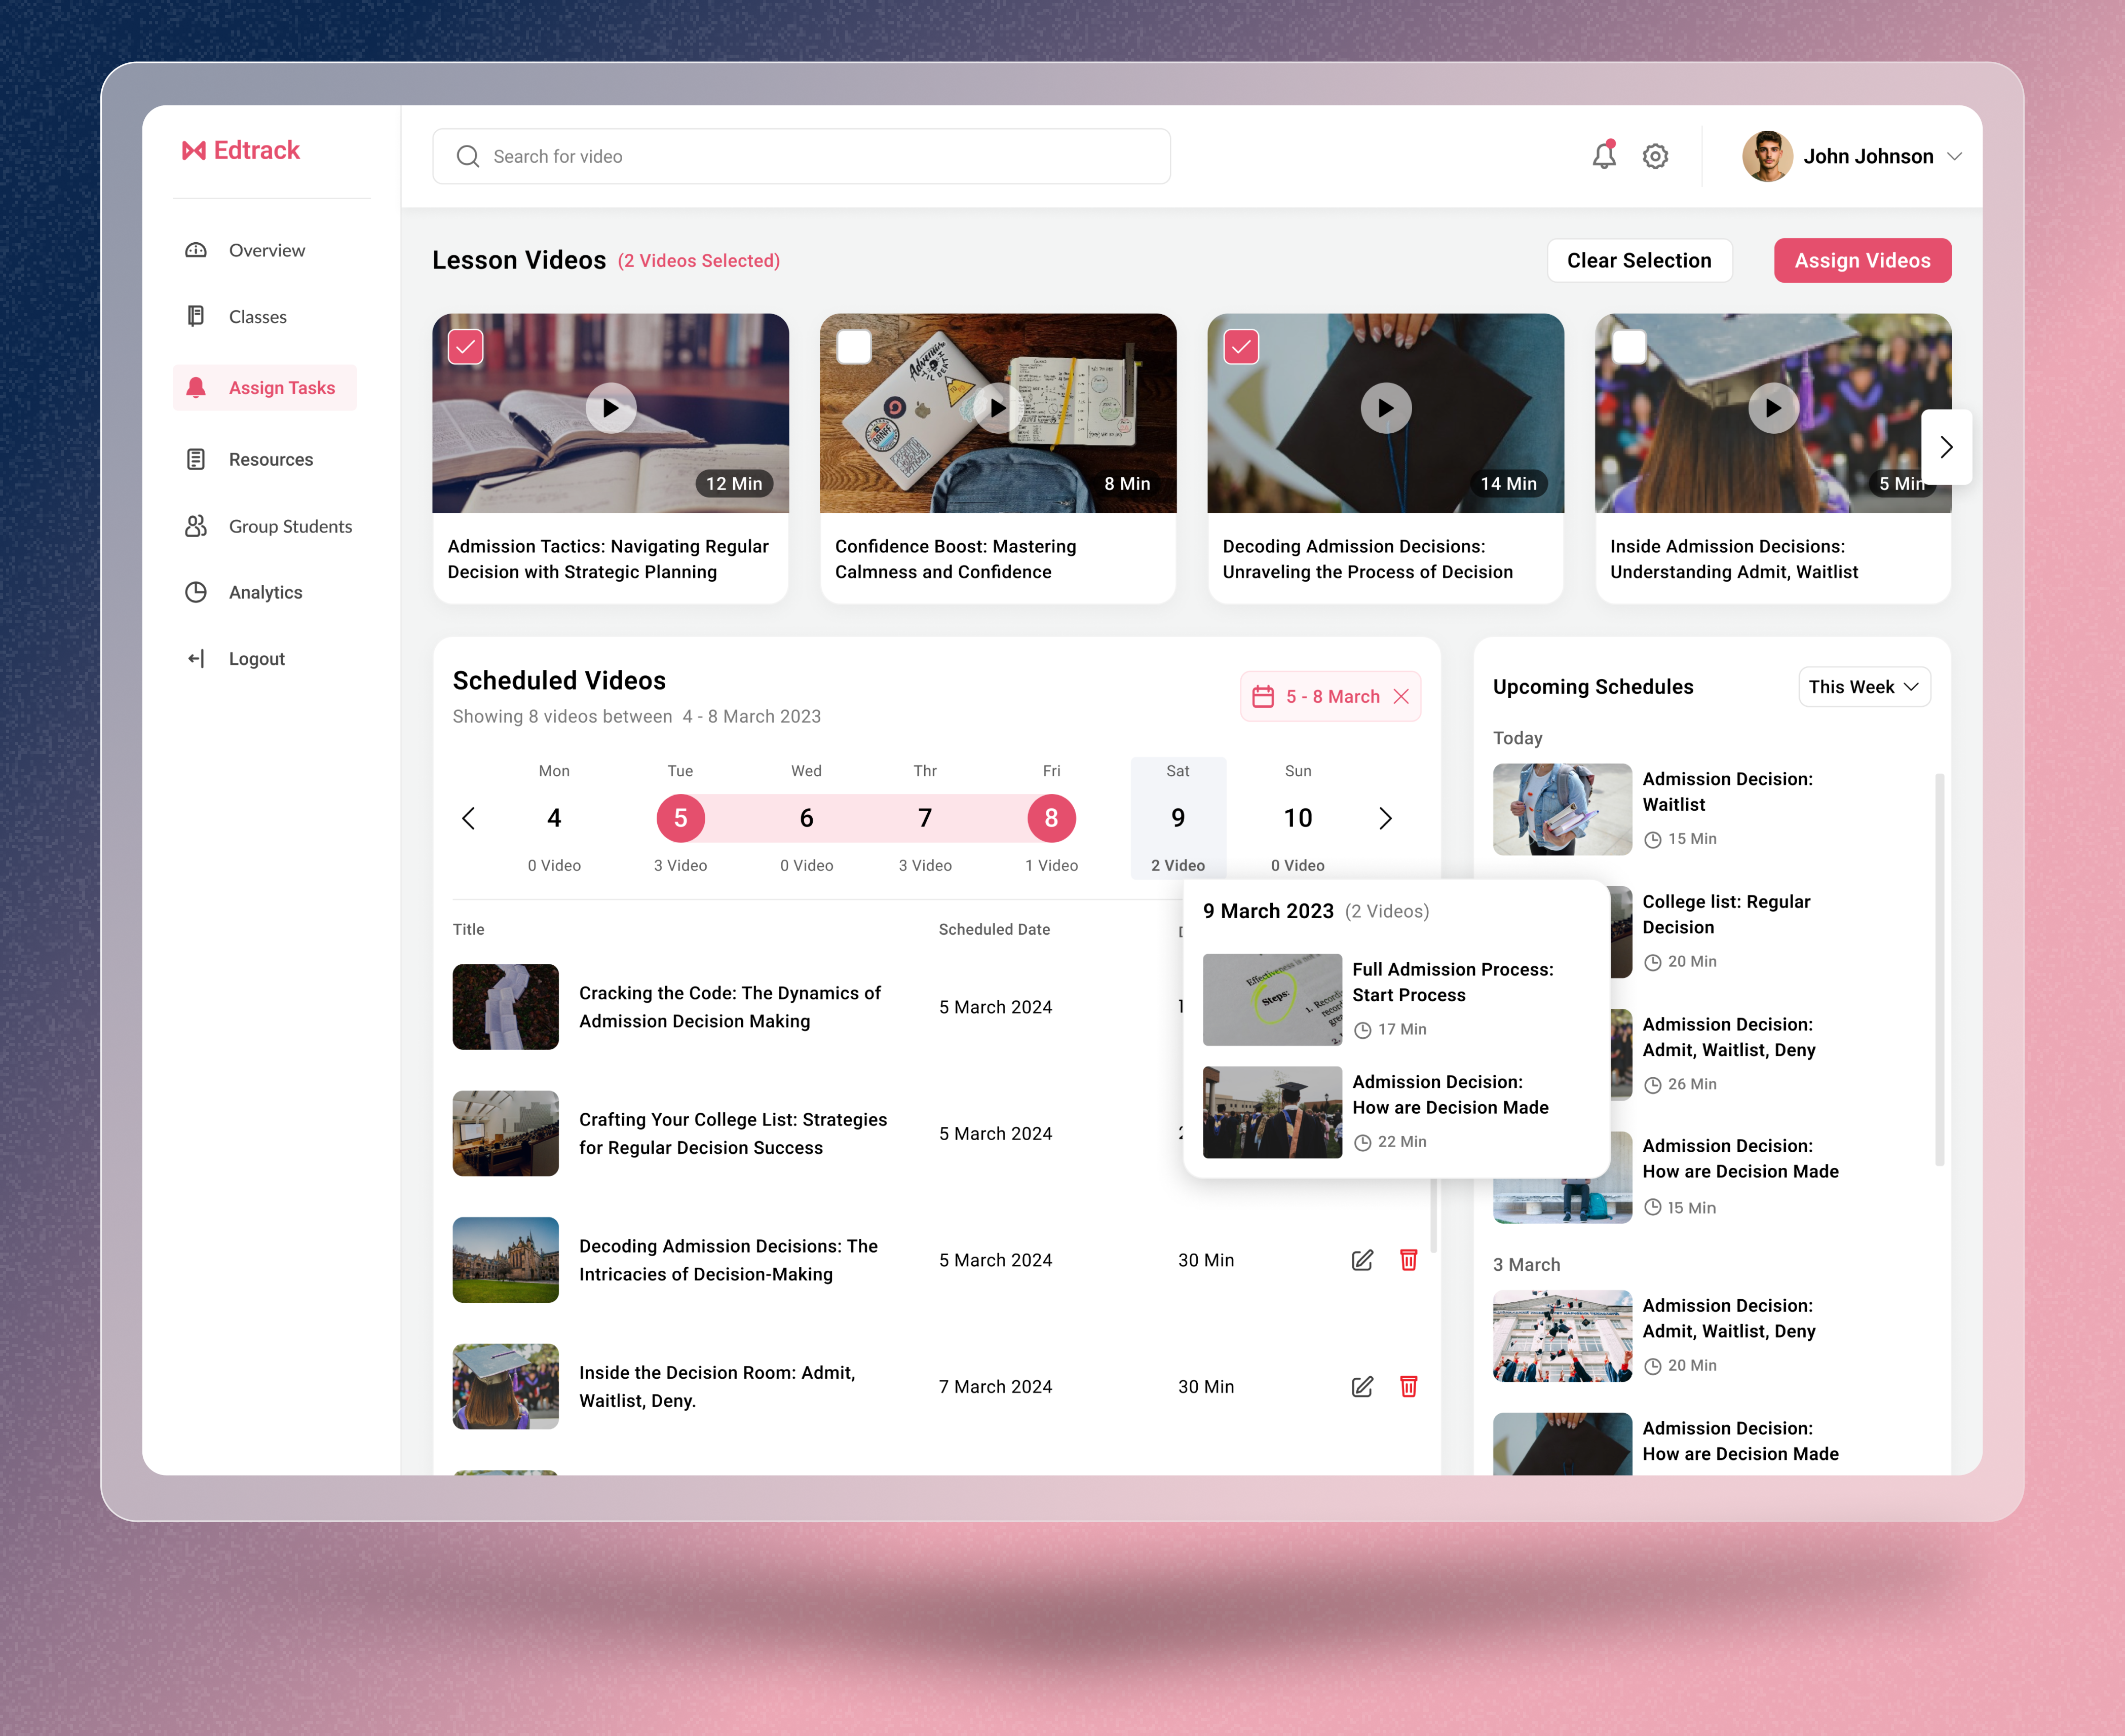Image resolution: width=2125 pixels, height=1736 pixels.
Task: Click the calendar icon in the date range chip
Action: tap(1265, 696)
